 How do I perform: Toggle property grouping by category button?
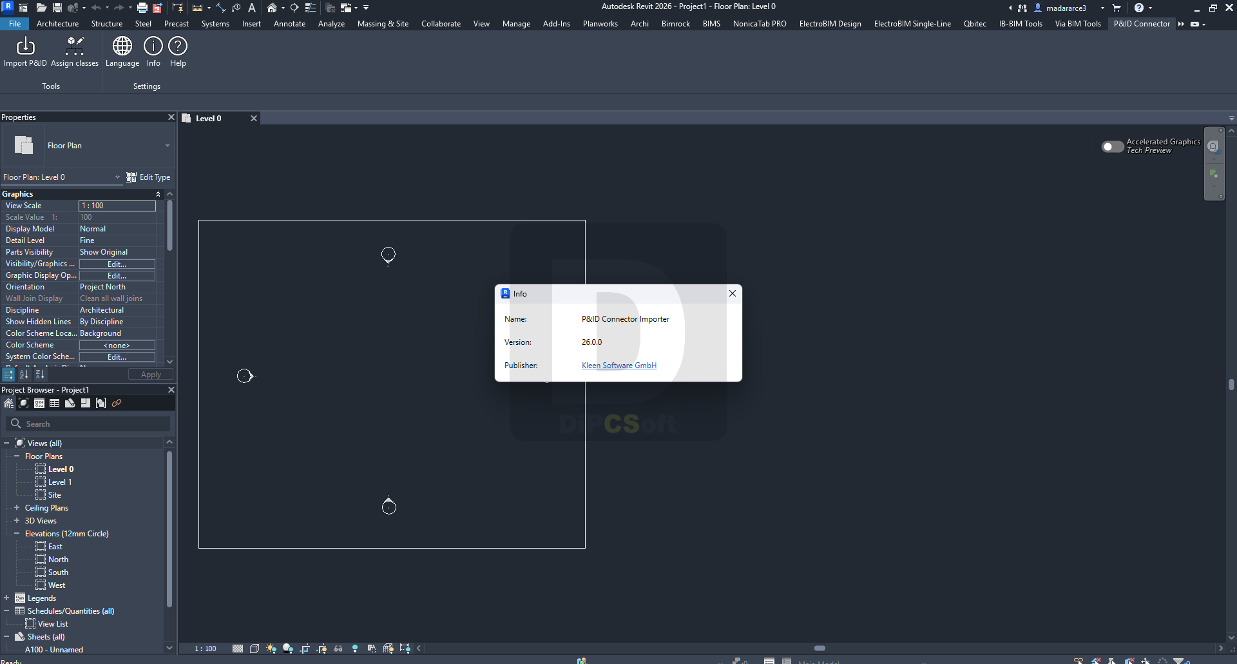pos(8,375)
